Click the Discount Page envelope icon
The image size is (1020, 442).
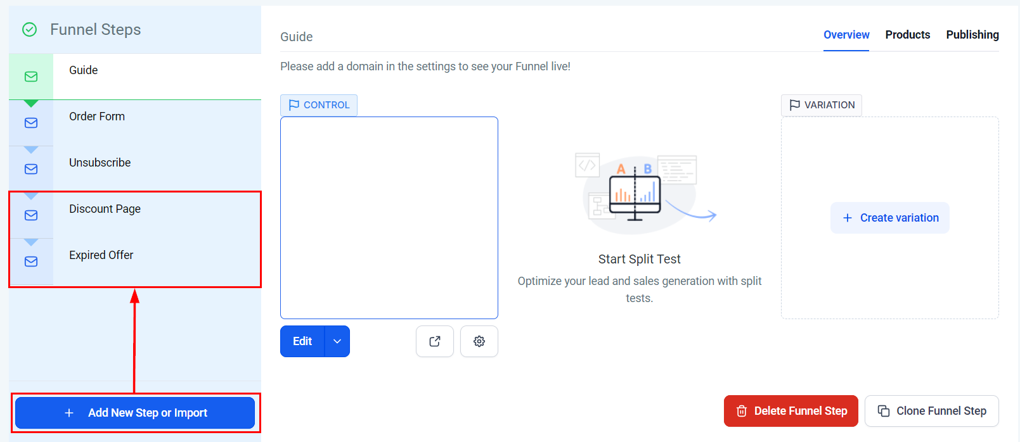31,215
